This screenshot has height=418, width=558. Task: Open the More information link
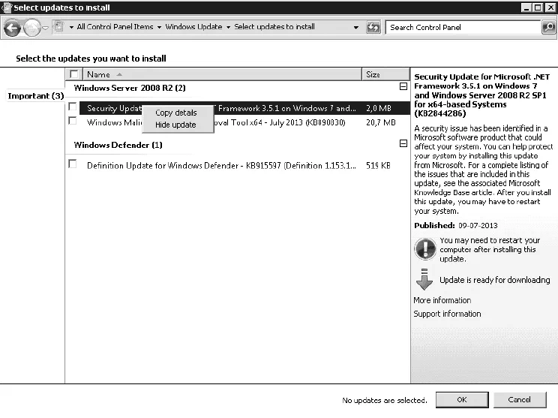pyautogui.click(x=442, y=300)
